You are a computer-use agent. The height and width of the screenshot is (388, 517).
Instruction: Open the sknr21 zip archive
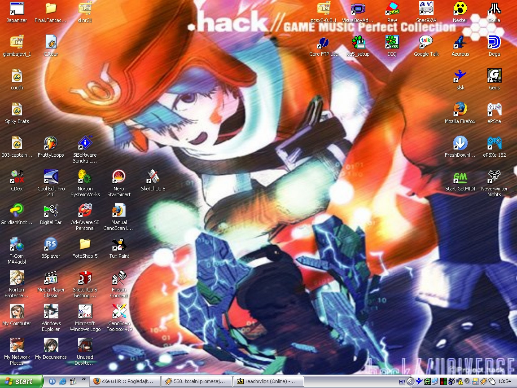pyautogui.click(x=85, y=12)
